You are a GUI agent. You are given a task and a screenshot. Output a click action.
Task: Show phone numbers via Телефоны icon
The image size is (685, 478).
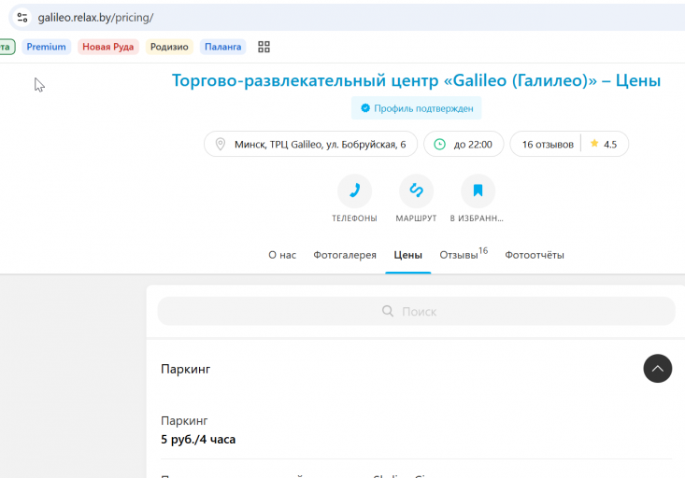[354, 190]
